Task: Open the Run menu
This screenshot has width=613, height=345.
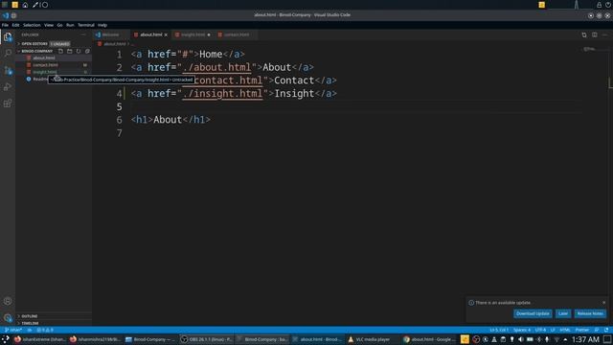Action: tap(70, 25)
